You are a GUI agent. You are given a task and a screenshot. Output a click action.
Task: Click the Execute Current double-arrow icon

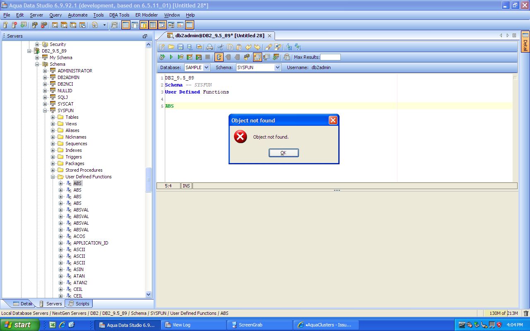162,57
